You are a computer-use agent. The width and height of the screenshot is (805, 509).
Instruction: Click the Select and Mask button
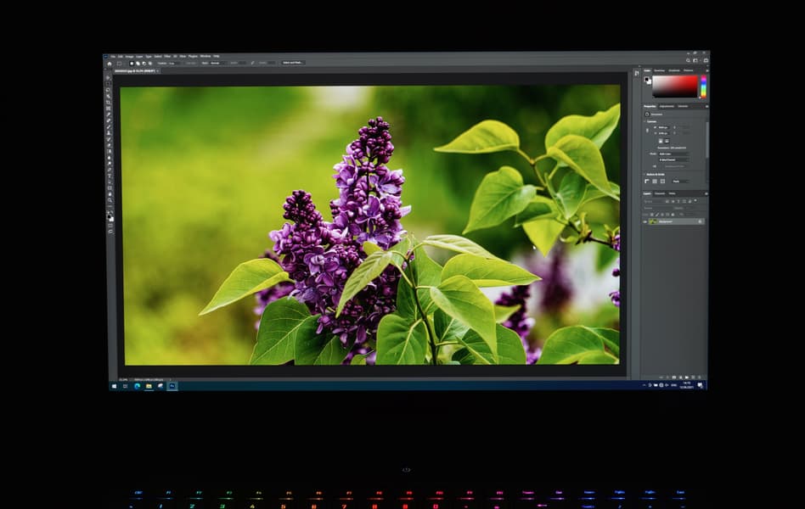click(x=293, y=63)
